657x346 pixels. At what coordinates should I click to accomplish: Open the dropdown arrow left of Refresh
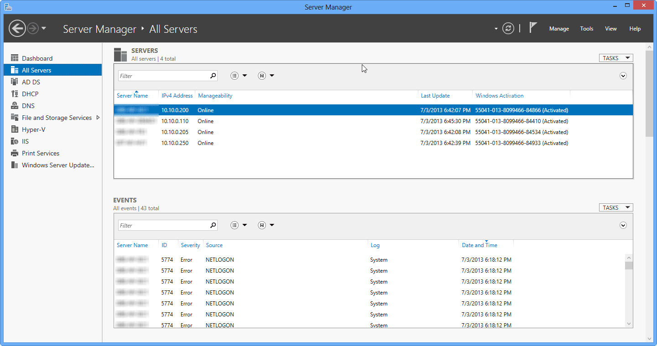tap(496, 29)
